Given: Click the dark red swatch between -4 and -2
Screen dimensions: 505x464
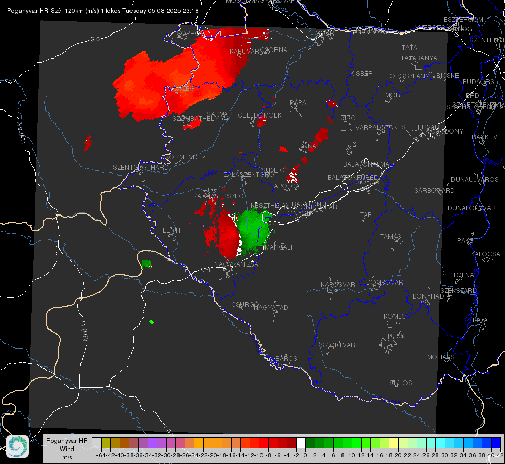Looking at the screenshot, I should pyautogui.click(x=291, y=442).
